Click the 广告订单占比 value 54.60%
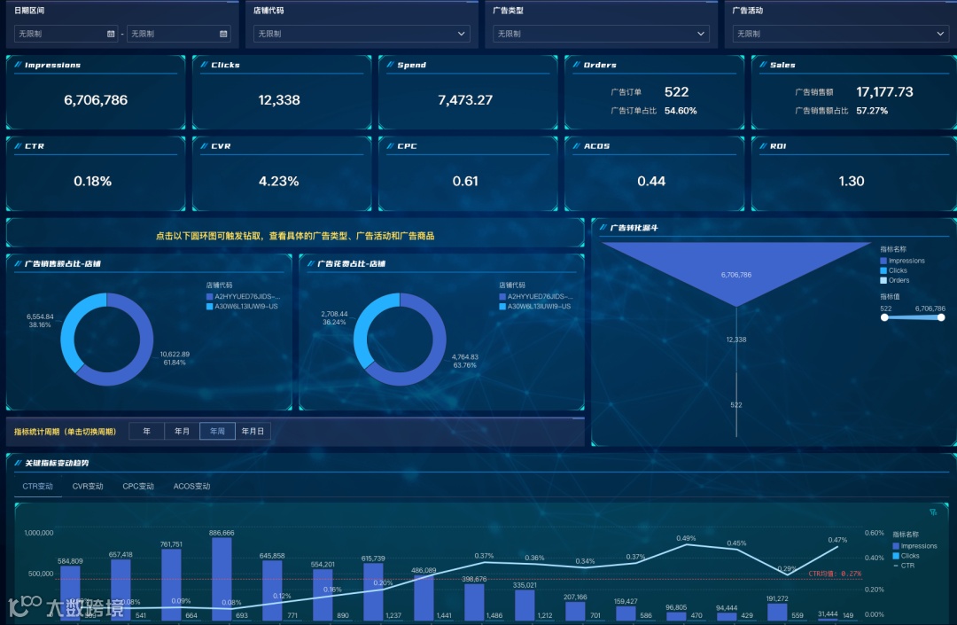Image resolution: width=957 pixels, height=625 pixels. point(681,111)
